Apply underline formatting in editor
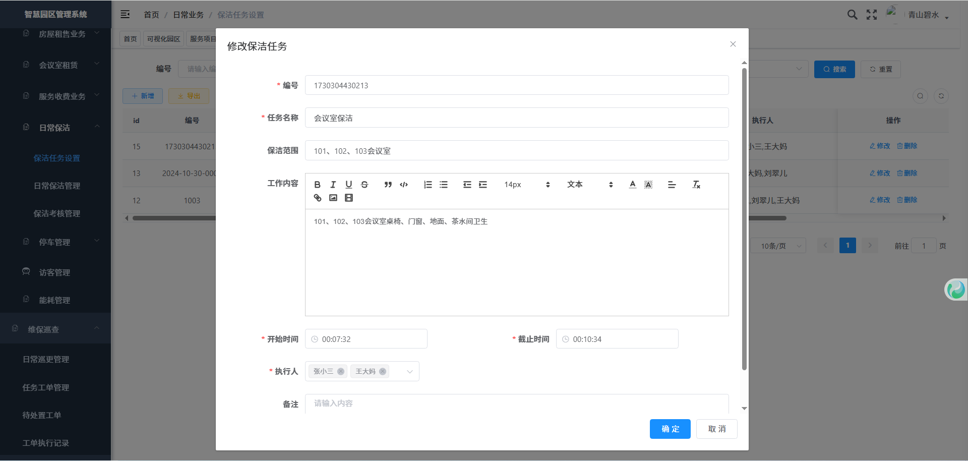968x461 pixels. tap(348, 185)
